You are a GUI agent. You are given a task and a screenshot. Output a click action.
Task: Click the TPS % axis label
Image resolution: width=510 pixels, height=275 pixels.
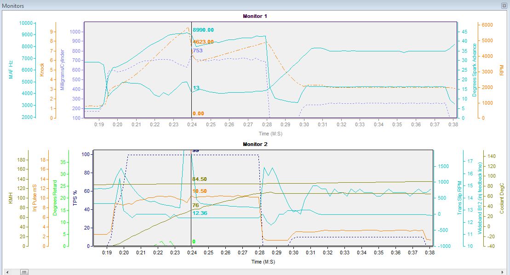pyautogui.click(x=75, y=198)
